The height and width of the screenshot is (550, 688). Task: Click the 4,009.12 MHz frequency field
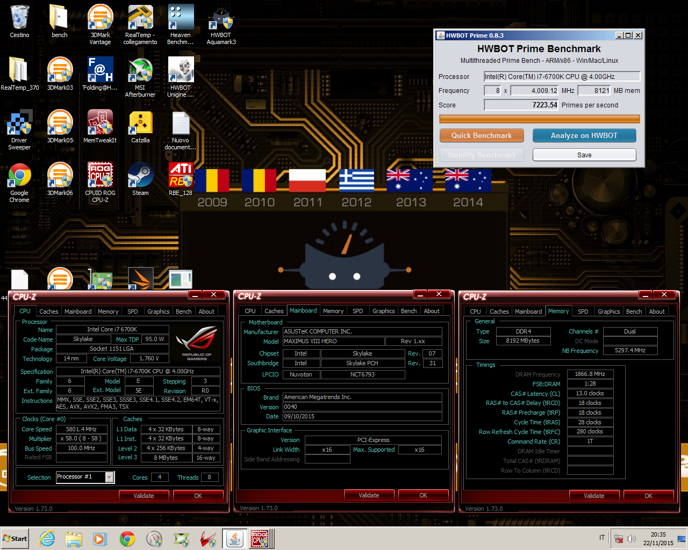pos(535,91)
